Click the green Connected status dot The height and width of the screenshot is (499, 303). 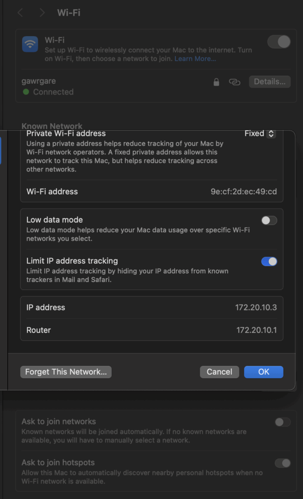[x=26, y=92]
